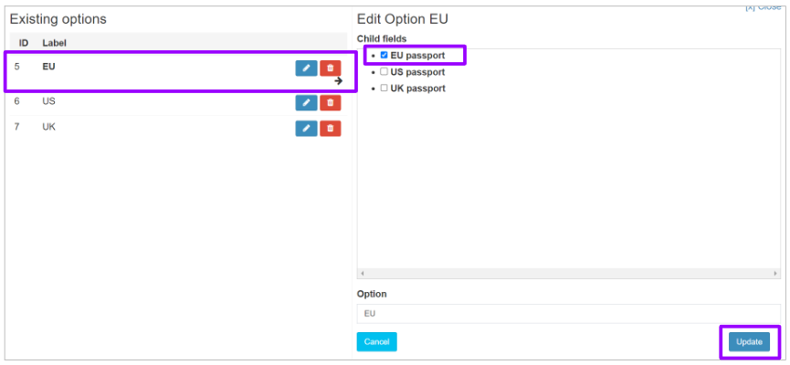The image size is (790, 365).
Task: Select the UK row in existing options
Action: tap(178, 129)
